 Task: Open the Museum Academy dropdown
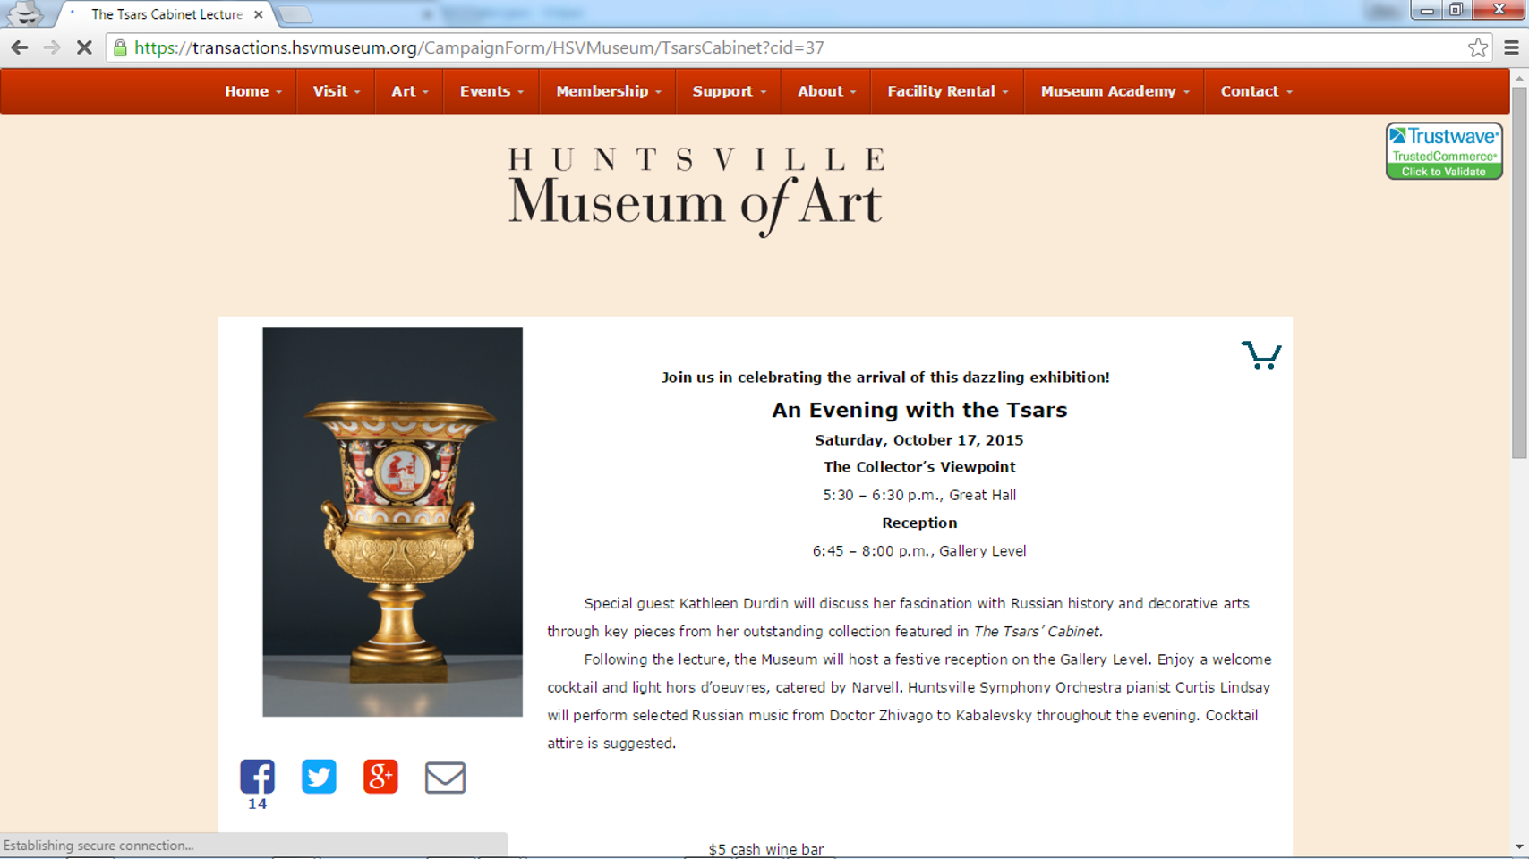pos(1115,91)
